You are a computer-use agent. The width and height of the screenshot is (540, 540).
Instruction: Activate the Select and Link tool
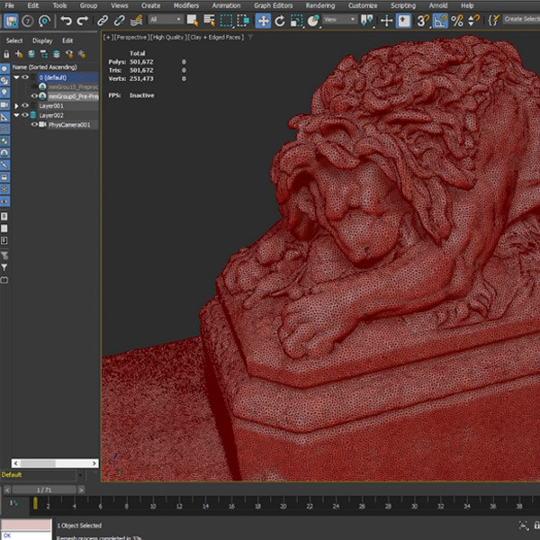(x=103, y=21)
